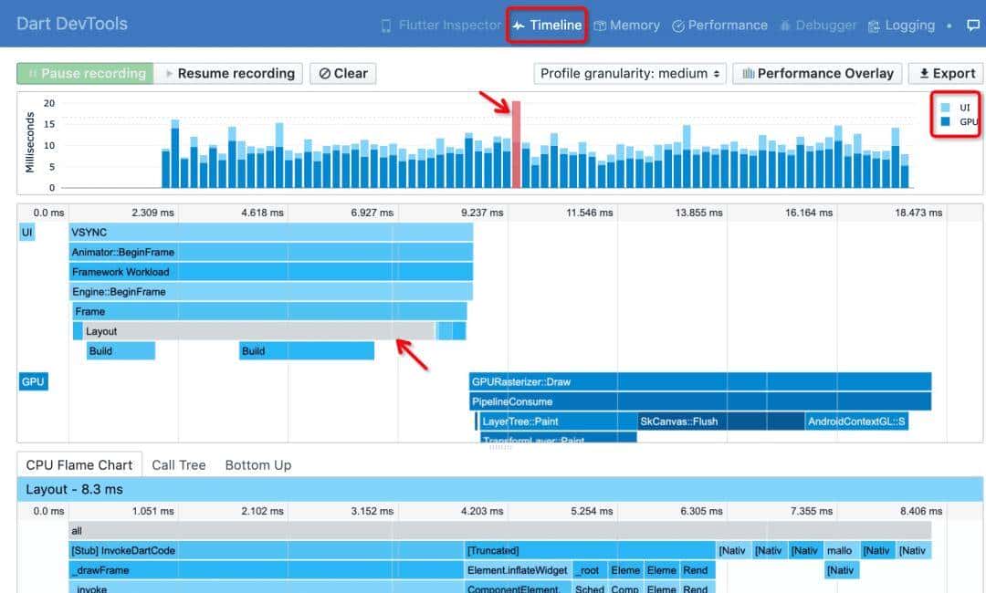Open the Flutter Inspector phone icon
This screenshot has width=986, height=593.
click(386, 26)
